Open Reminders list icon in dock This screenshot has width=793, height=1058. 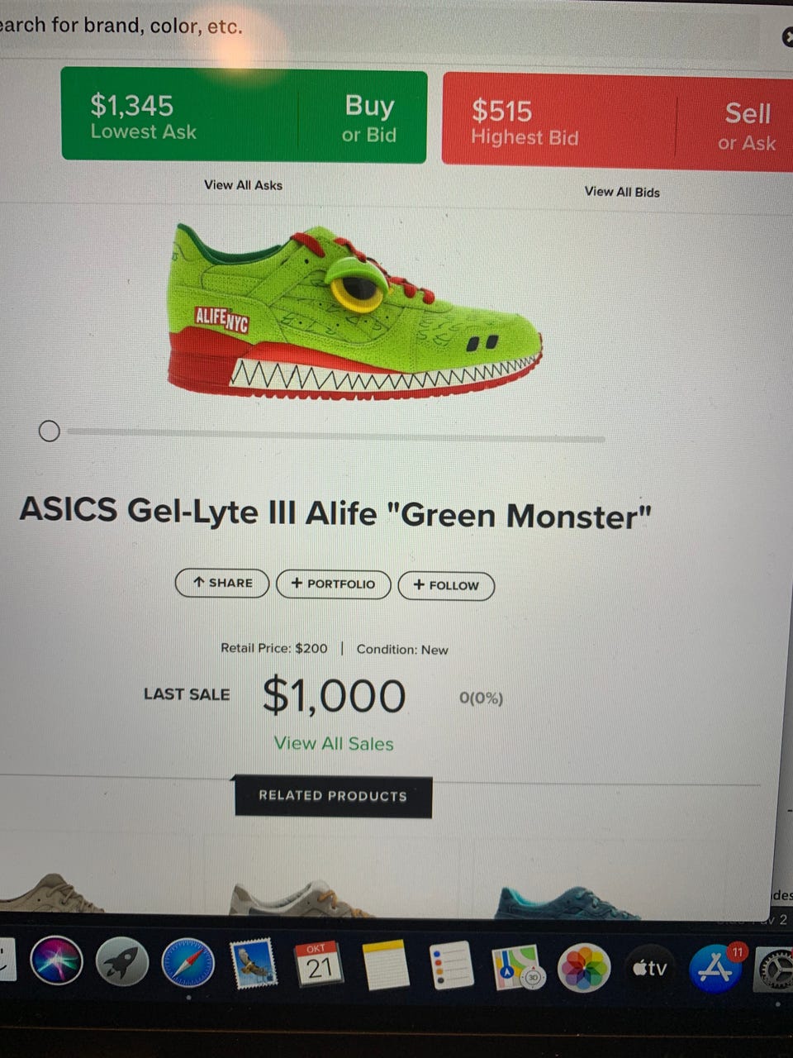[x=451, y=965]
